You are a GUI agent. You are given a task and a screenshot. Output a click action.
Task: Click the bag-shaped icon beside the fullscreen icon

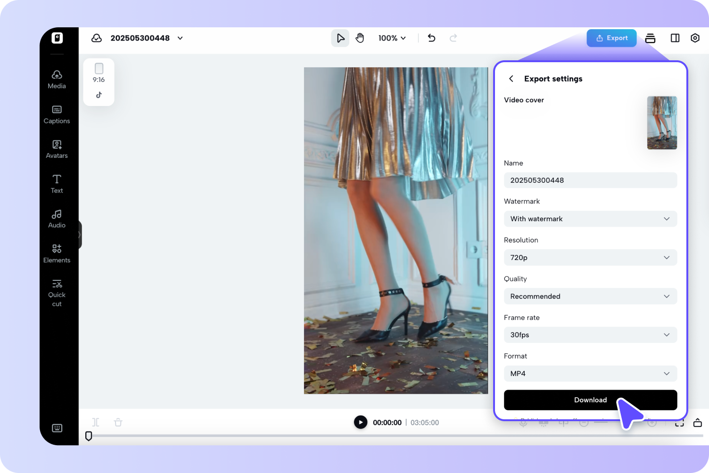(698, 423)
